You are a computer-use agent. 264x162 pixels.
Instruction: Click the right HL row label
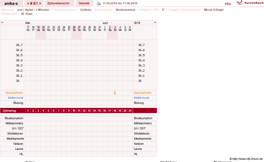(136, 154)
